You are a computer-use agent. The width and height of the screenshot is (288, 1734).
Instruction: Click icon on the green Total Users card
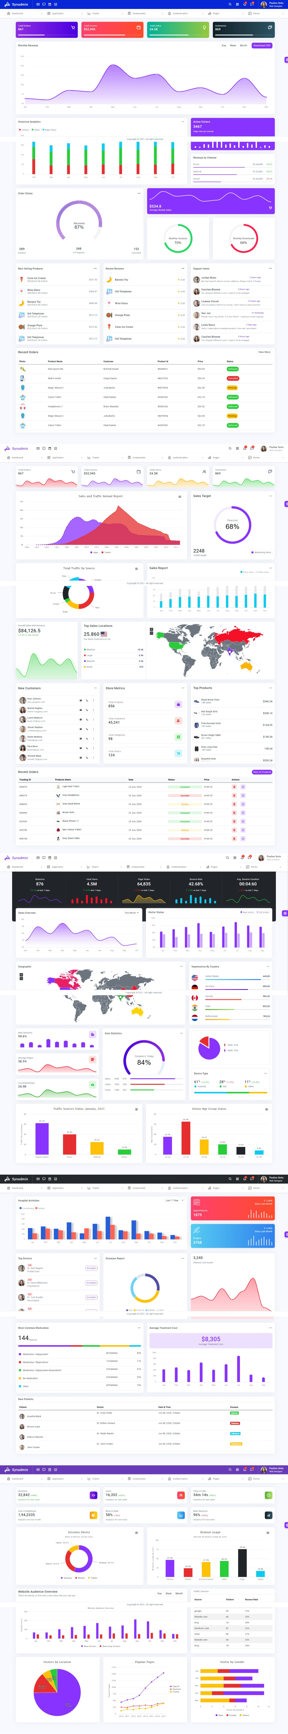tap(204, 28)
